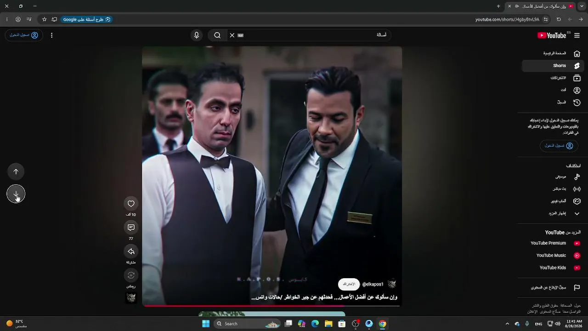Seek using the Short's red progress bar
Image resolution: width=588 pixels, height=331 pixels.
click(272, 305)
